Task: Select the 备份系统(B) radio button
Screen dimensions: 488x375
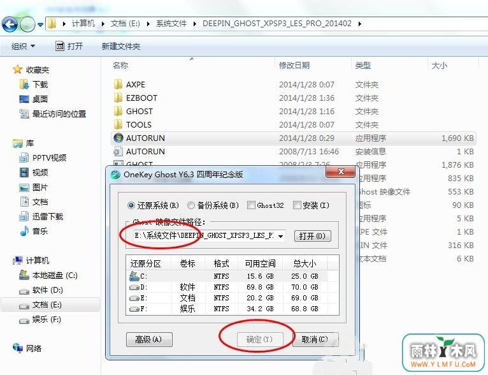Action: (x=190, y=205)
